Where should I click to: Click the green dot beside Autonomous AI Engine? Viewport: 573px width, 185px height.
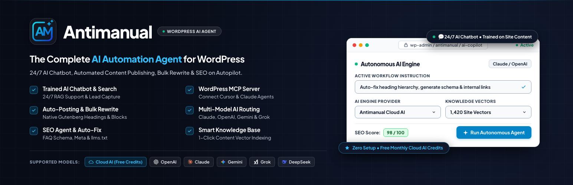(x=357, y=64)
